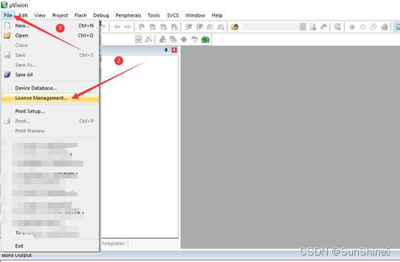
Task: Open the Window menu
Action: pyautogui.click(x=195, y=15)
